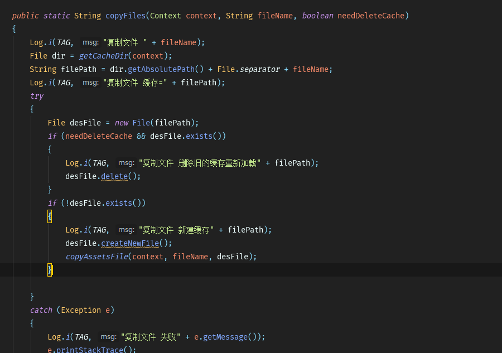502x353 pixels.
Task: Select the Exception type in the catch clause
Action: click(81, 310)
